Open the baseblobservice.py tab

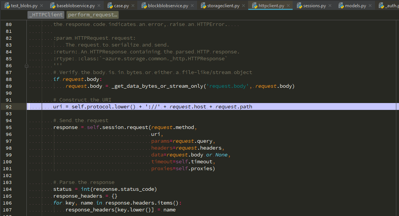76,6
